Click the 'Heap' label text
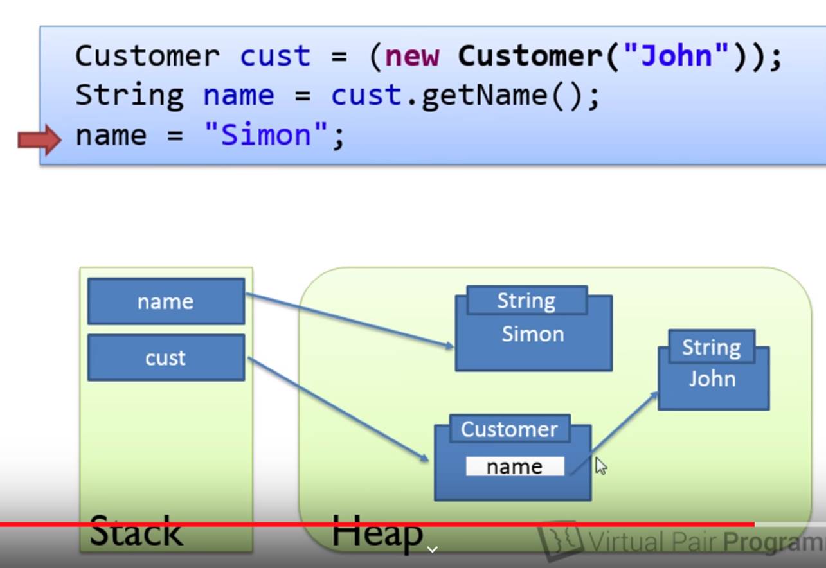826x568 pixels. click(377, 533)
